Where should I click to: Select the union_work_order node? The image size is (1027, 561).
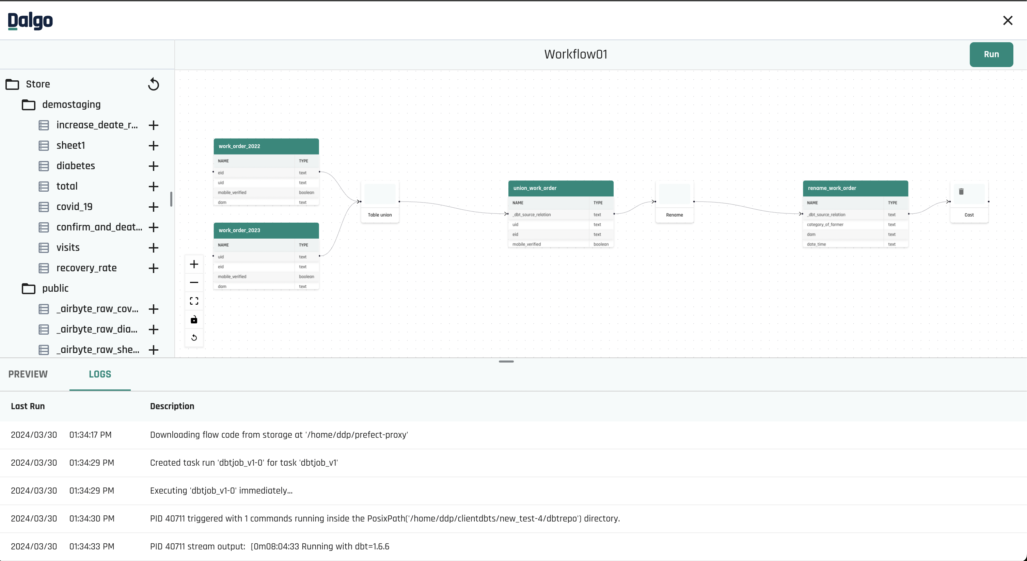point(560,188)
